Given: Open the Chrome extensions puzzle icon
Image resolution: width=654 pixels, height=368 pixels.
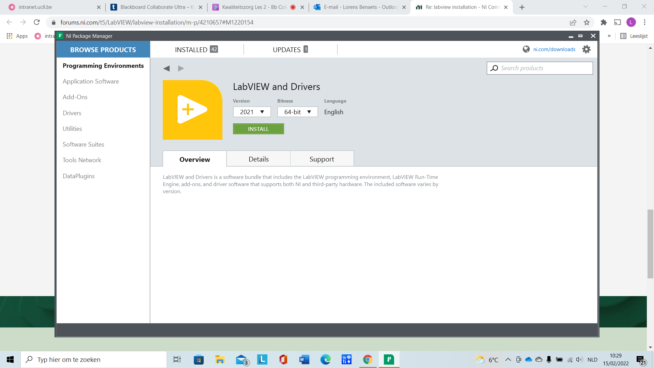Looking at the screenshot, I should coord(604,22).
